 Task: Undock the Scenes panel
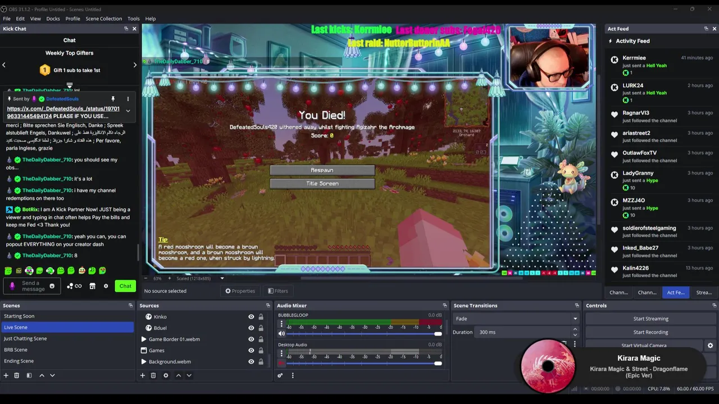[130, 305]
